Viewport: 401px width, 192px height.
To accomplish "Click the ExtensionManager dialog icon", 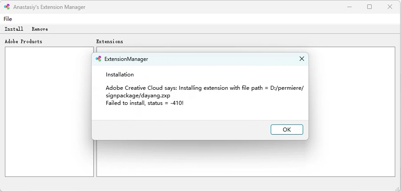I will point(99,59).
